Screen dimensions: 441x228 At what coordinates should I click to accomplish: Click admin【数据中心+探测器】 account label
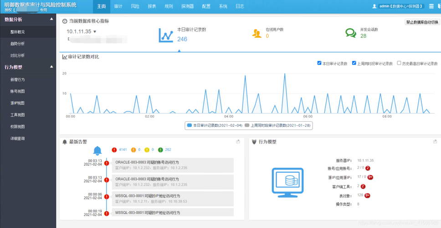[x=401, y=6]
